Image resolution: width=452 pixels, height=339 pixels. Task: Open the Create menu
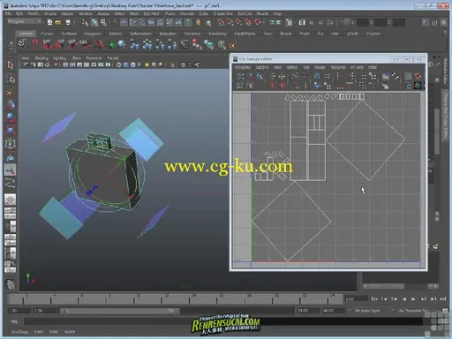point(50,13)
